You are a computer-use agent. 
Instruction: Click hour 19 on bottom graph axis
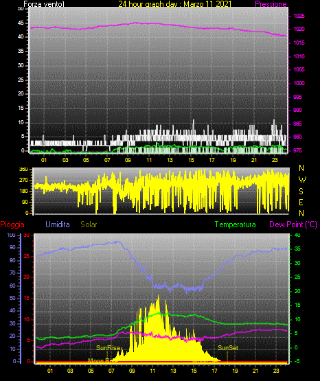point(235,371)
